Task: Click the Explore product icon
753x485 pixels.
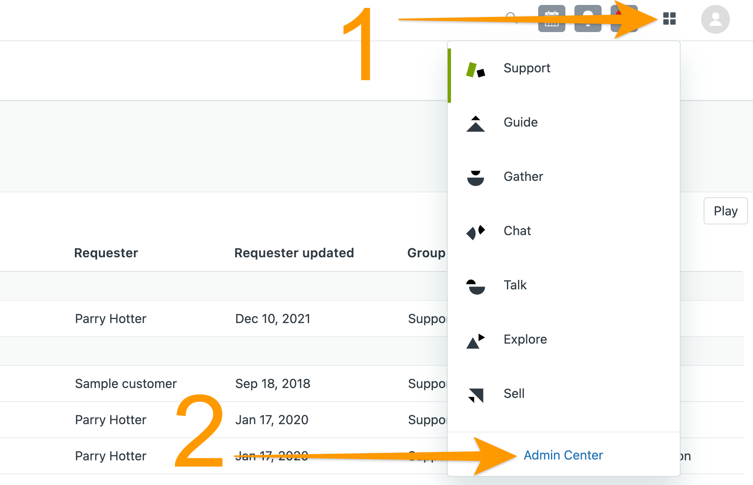Action: click(x=476, y=341)
